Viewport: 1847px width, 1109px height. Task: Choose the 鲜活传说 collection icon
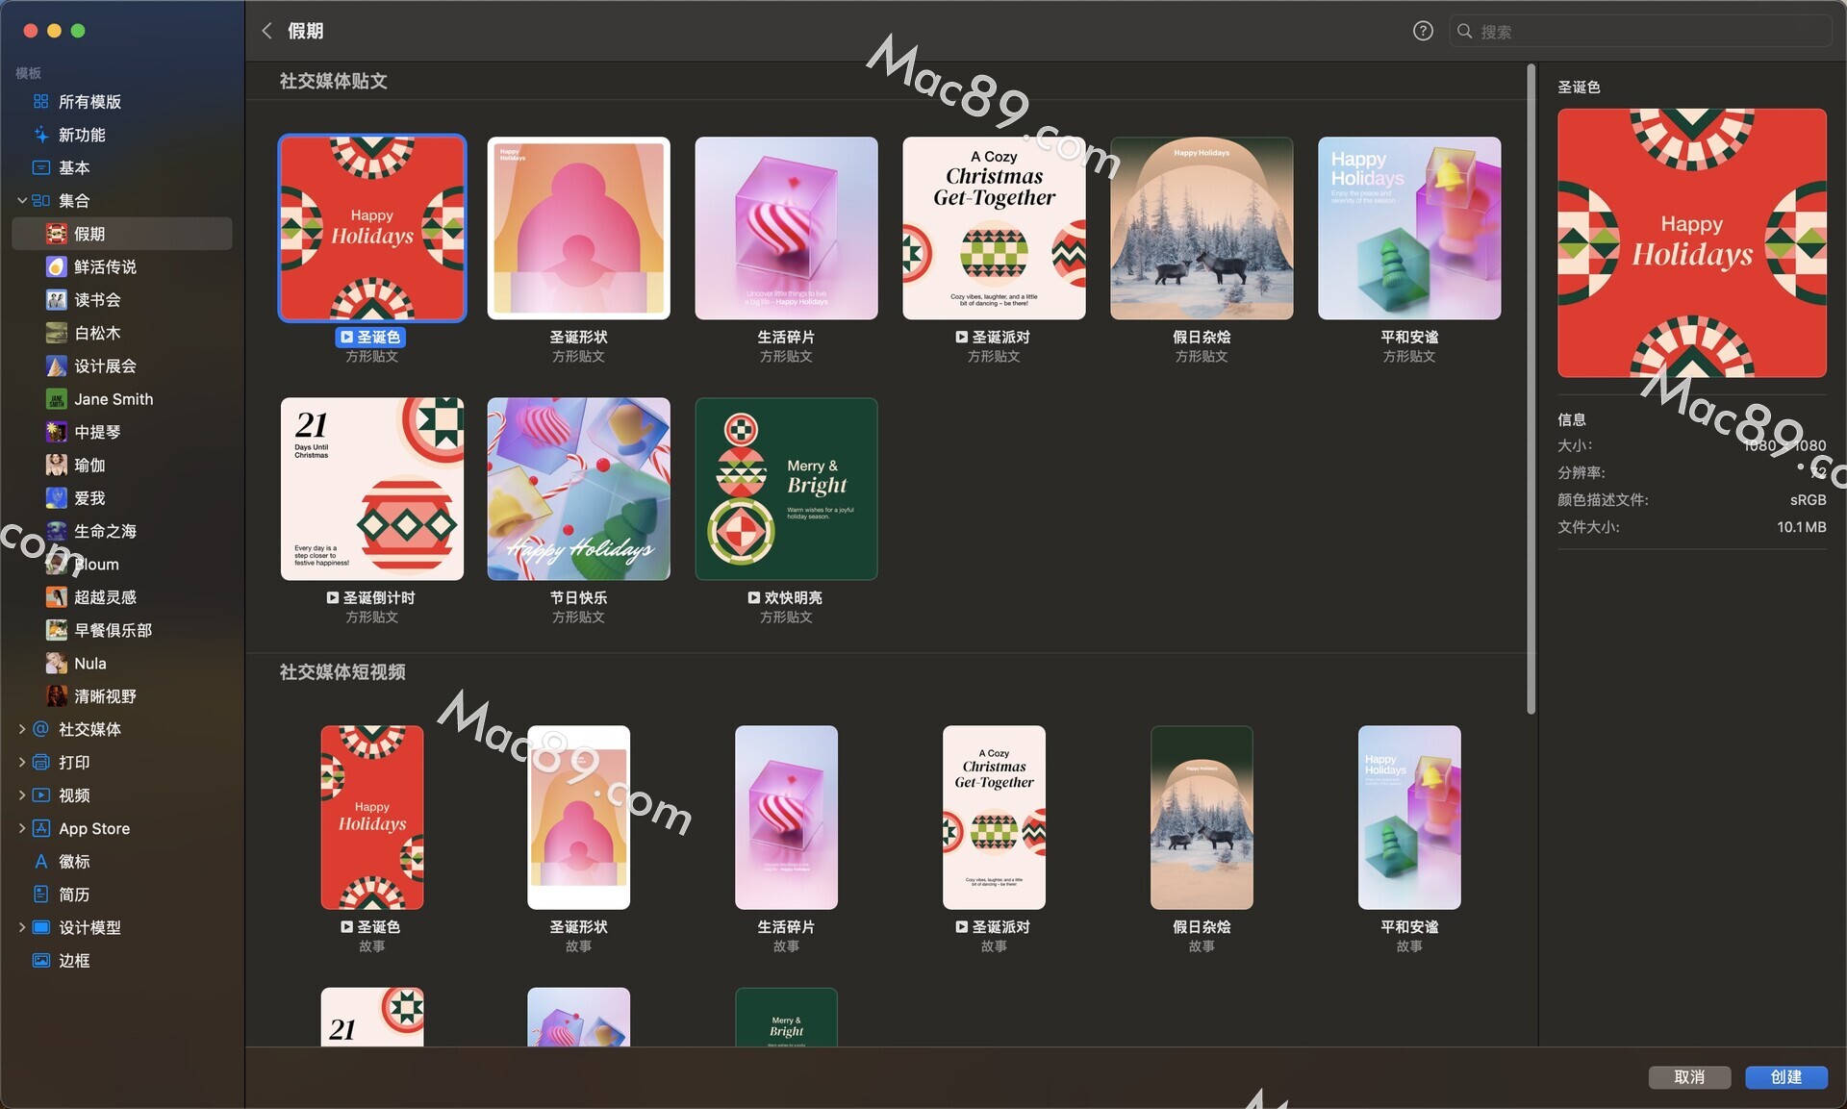click(x=57, y=266)
